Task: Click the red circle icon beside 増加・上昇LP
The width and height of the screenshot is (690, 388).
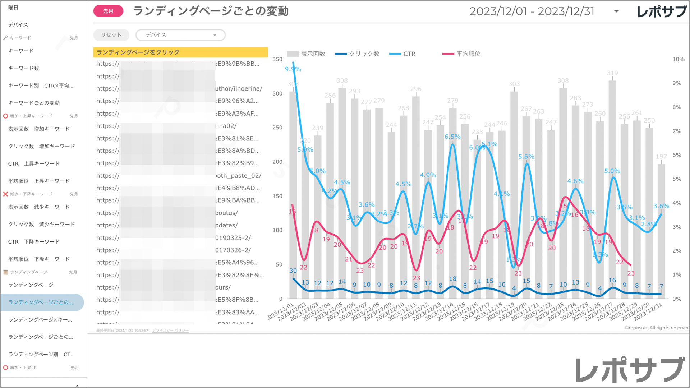Action: click(5, 368)
